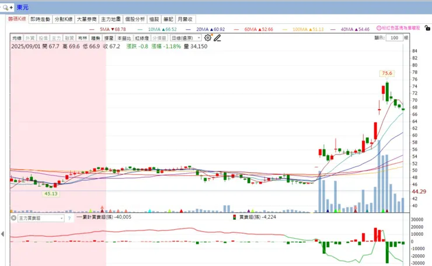Toggle the 外資 overlay button
The image size is (432, 266).
click(30, 38)
